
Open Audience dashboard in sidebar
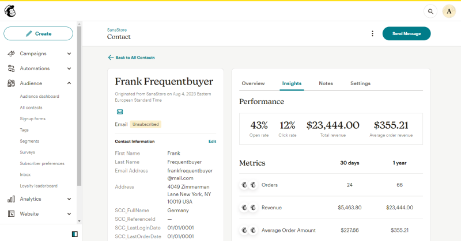39,96
